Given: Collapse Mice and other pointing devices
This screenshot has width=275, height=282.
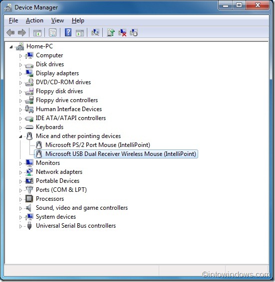Looking at the screenshot, I should [20, 137].
